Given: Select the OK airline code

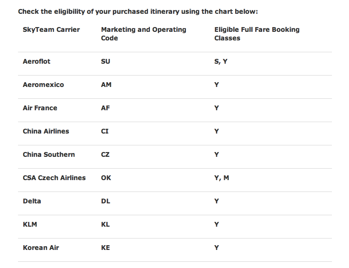Looking at the screenshot, I should tap(106, 178).
